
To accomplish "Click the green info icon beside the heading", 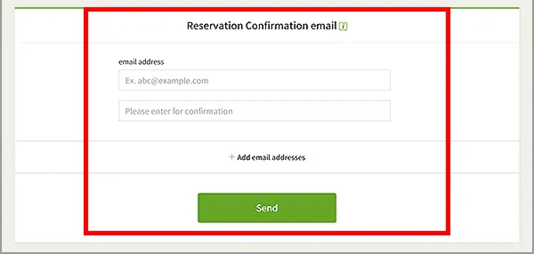I will (x=343, y=26).
